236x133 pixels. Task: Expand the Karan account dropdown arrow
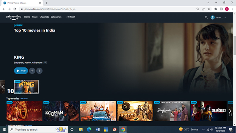click(225, 18)
